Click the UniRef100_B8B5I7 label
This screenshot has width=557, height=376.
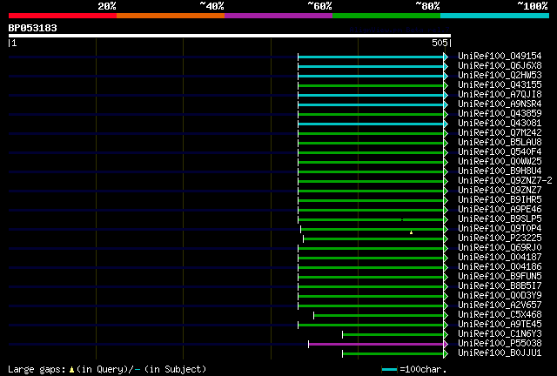[500, 286]
